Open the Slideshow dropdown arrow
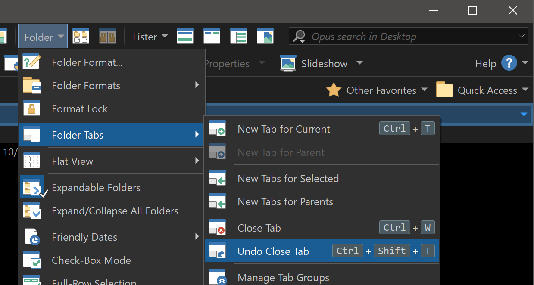The width and height of the screenshot is (534, 285). (x=359, y=63)
